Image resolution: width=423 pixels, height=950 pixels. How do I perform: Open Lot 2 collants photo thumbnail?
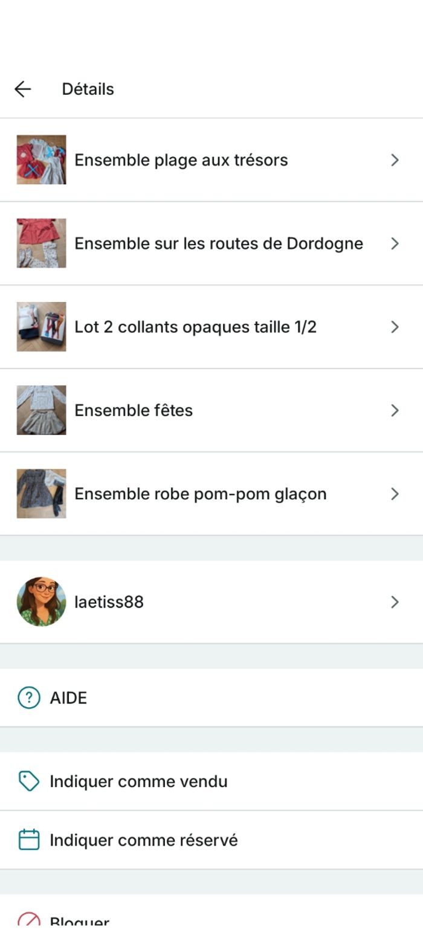coord(41,327)
